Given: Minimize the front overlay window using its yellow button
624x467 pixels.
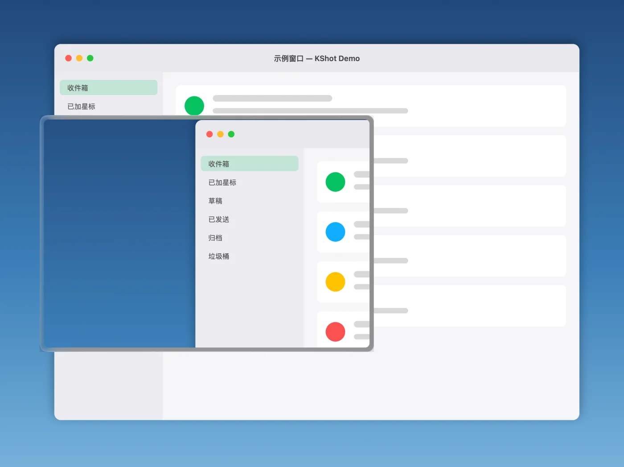Looking at the screenshot, I should point(220,134).
